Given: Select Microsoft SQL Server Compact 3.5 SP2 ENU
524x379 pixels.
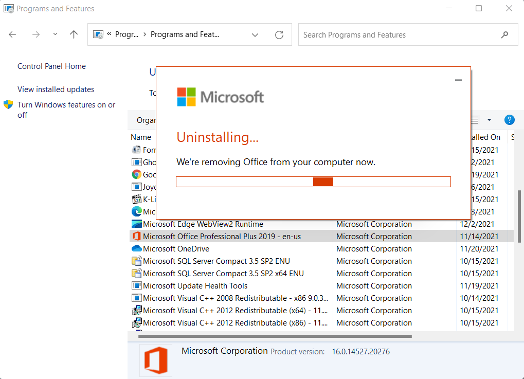Looking at the screenshot, I should (216, 261).
